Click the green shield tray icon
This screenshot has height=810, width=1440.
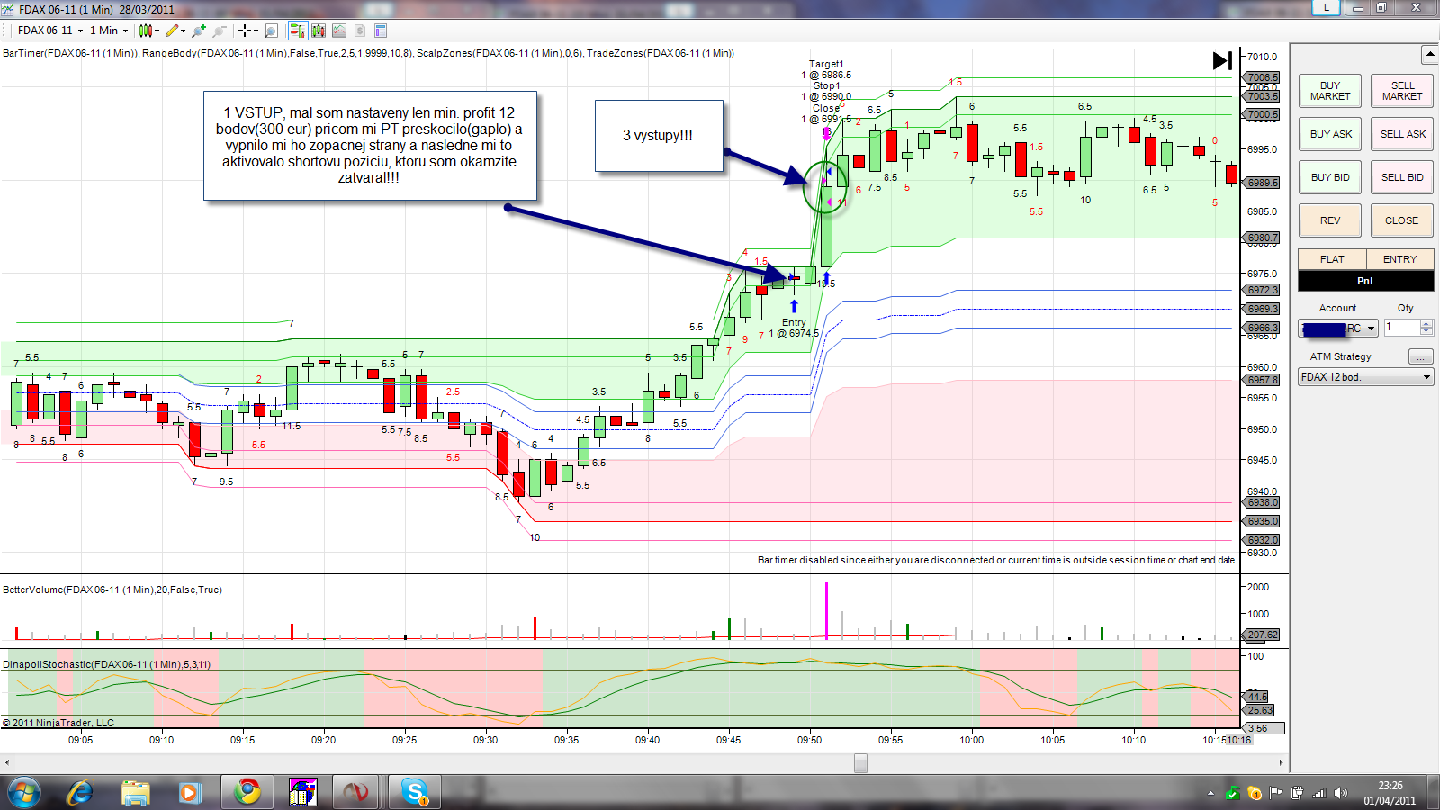[x=1233, y=793]
